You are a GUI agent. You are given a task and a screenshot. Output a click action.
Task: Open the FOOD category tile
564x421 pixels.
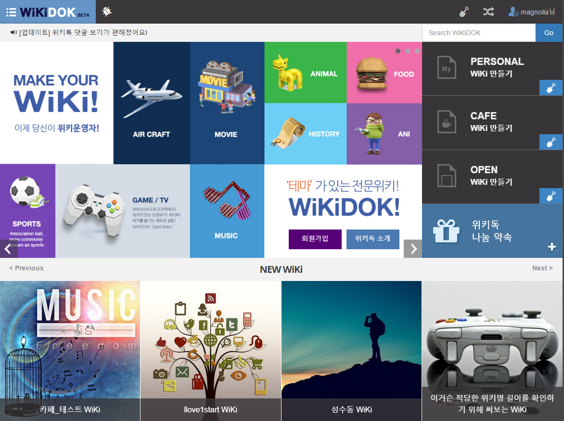384,73
